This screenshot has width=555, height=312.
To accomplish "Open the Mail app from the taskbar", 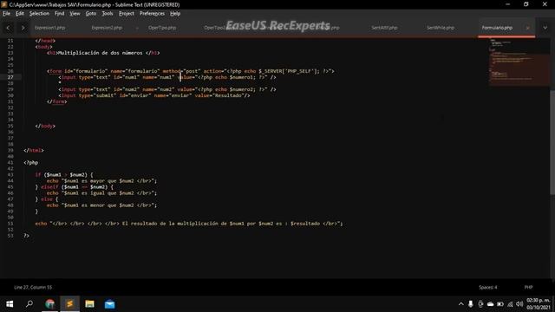I will [x=110, y=304].
